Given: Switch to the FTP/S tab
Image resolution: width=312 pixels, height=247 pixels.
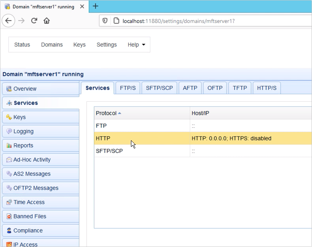Looking at the screenshot, I should [x=128, y=88].
